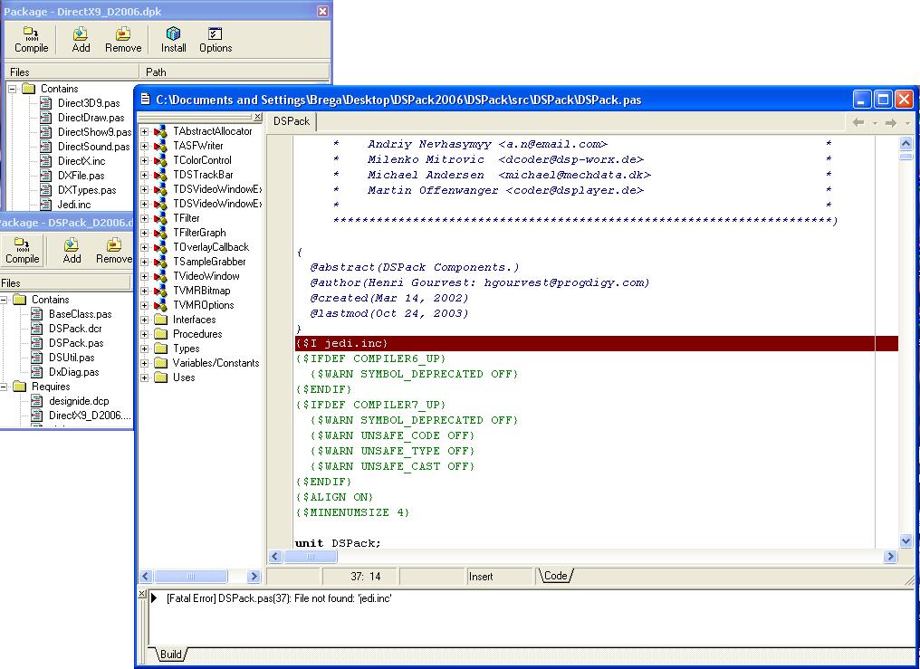Click the navigate forward arrow in editor
This screenshot has width=920, height=669.
tap(891, 122)
